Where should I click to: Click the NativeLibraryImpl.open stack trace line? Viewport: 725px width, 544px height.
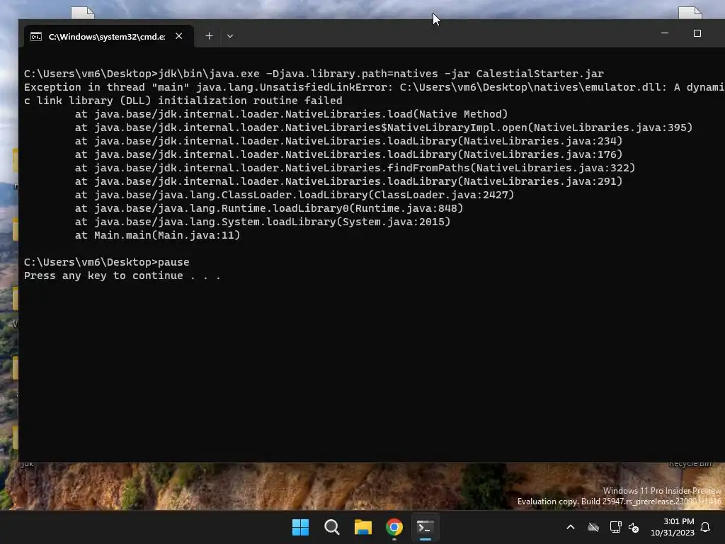coord(384,127)
